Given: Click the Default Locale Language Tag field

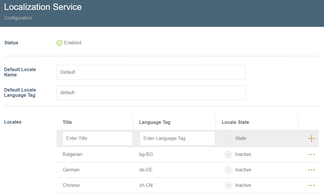Looking at the screenshot, I should pos(151,93).
